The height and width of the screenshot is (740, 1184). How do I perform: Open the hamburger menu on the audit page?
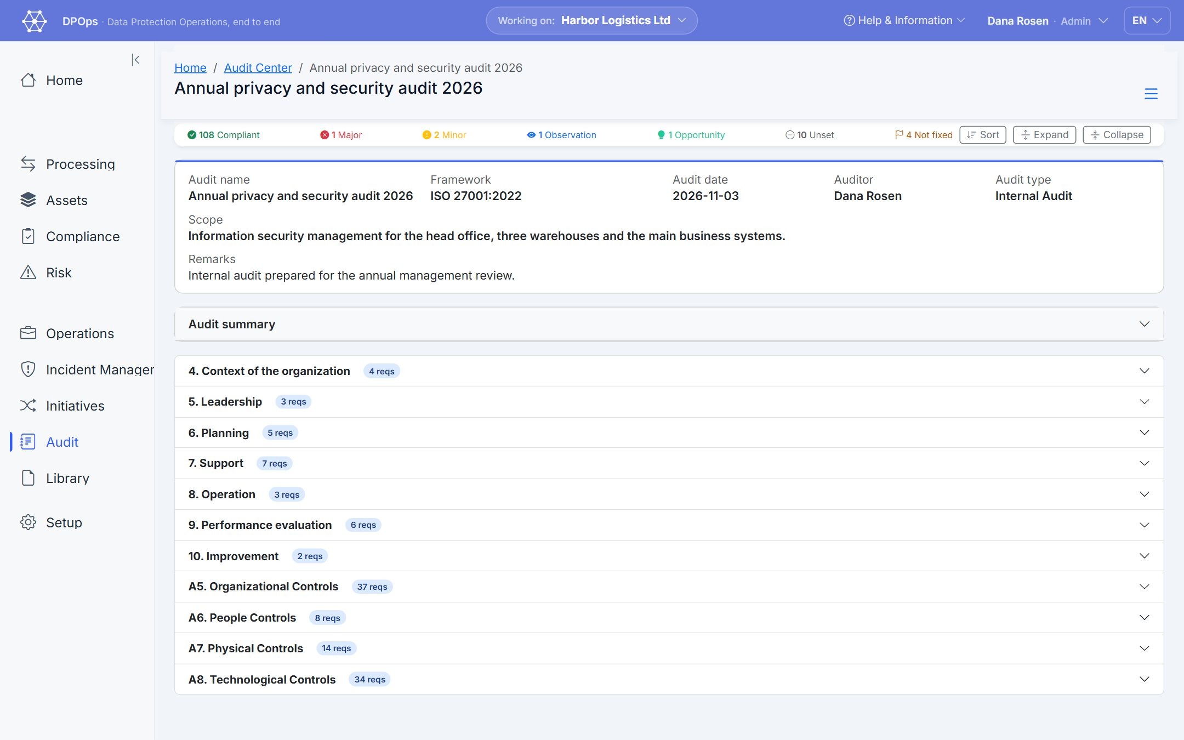pyautogui.click(x=1151, y=94)
